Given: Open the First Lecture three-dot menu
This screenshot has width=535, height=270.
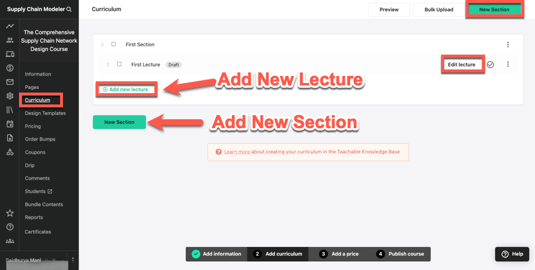Looking at the screenshot, I should [508, 65].
